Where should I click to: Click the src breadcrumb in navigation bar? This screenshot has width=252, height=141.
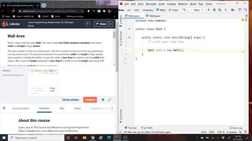[x=129, y=10]
